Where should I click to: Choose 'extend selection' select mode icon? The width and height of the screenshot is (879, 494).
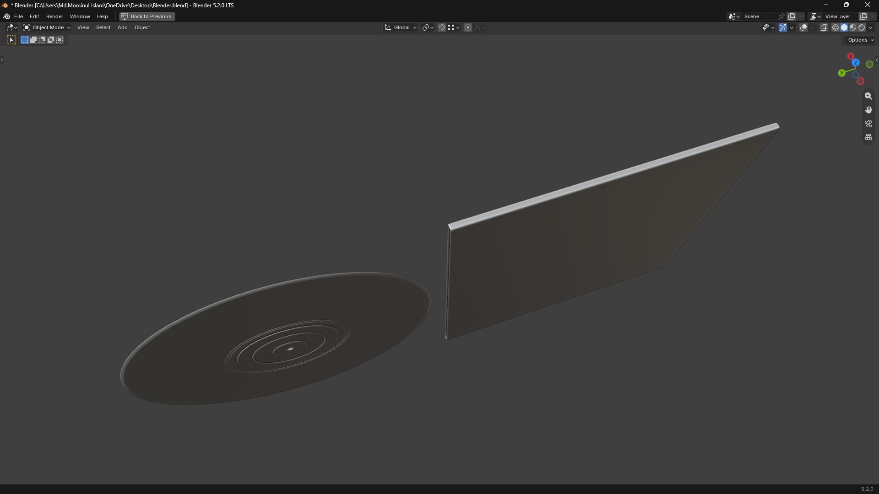click(x=33, y=40)
